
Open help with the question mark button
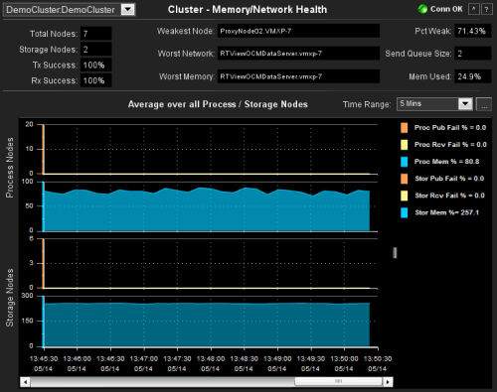[x=486, y=9]
